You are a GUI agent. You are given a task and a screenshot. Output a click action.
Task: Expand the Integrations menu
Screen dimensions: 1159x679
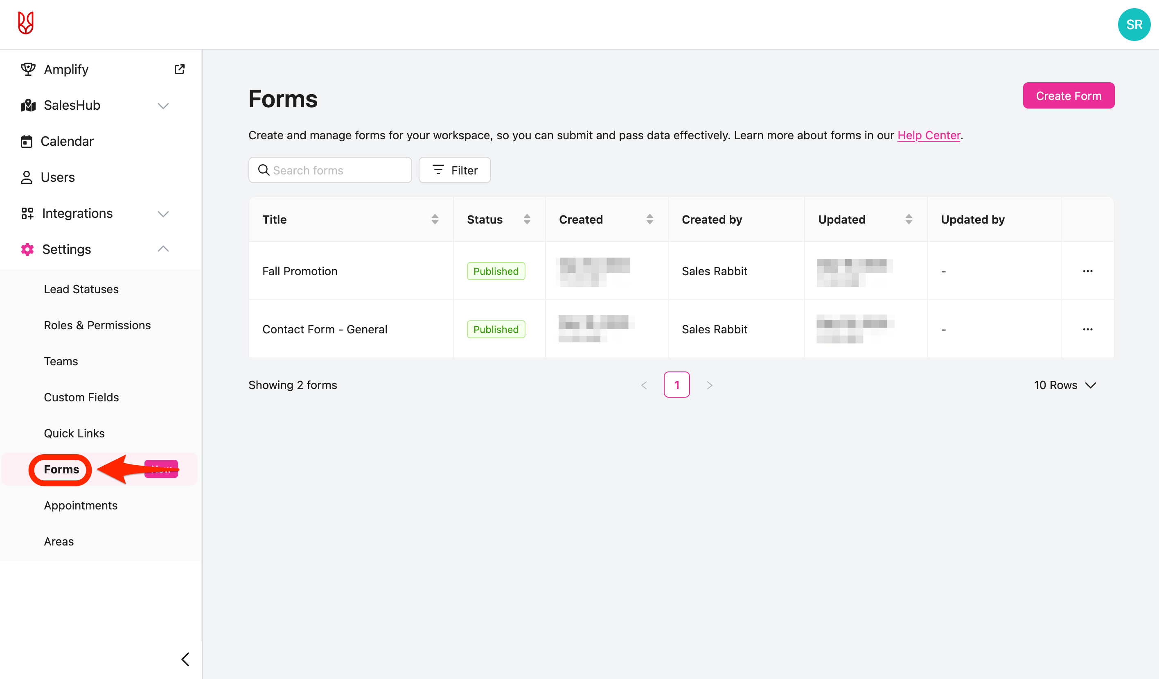pyautogui.click(x=163, y=214)
